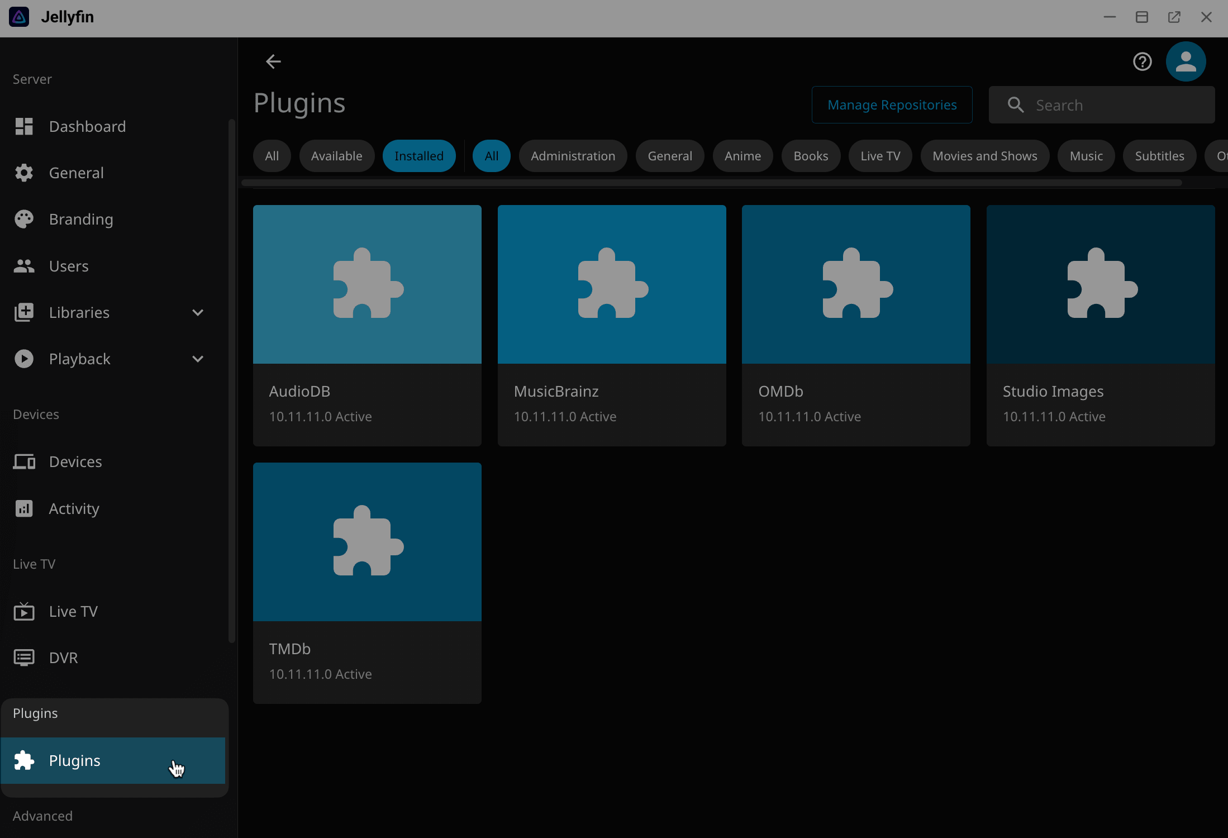The height and width of the screenshot is (838, 1228).
Task: Show all plugins with status All filter
Action: [272, 156]
